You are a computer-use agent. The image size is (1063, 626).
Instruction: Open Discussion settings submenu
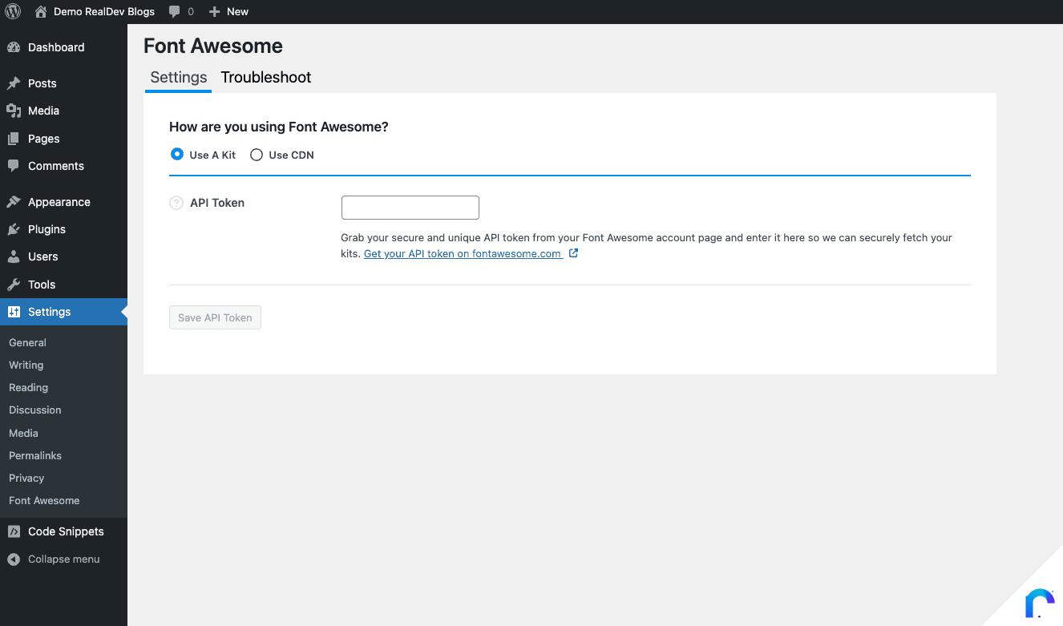click(x=34, y=410)
